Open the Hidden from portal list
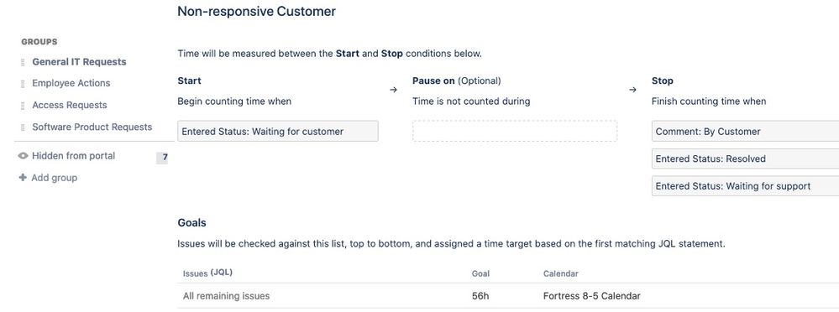Image resolution: width=839 pixels, height=312 pixels. (73, 156)
